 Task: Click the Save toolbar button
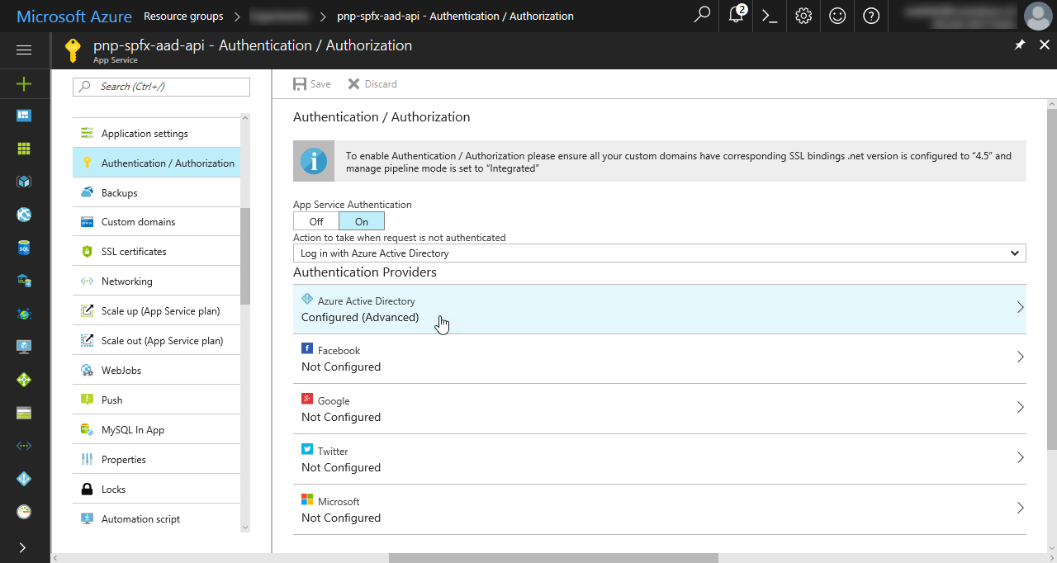(312, 83)
